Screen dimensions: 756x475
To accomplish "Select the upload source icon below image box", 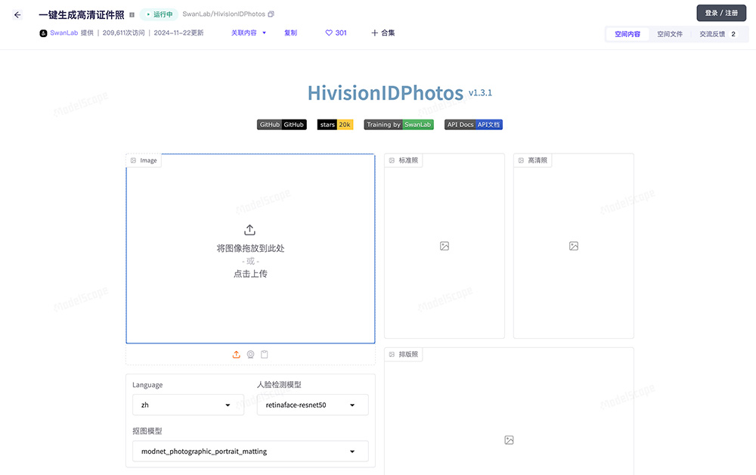I will point(237,354).
